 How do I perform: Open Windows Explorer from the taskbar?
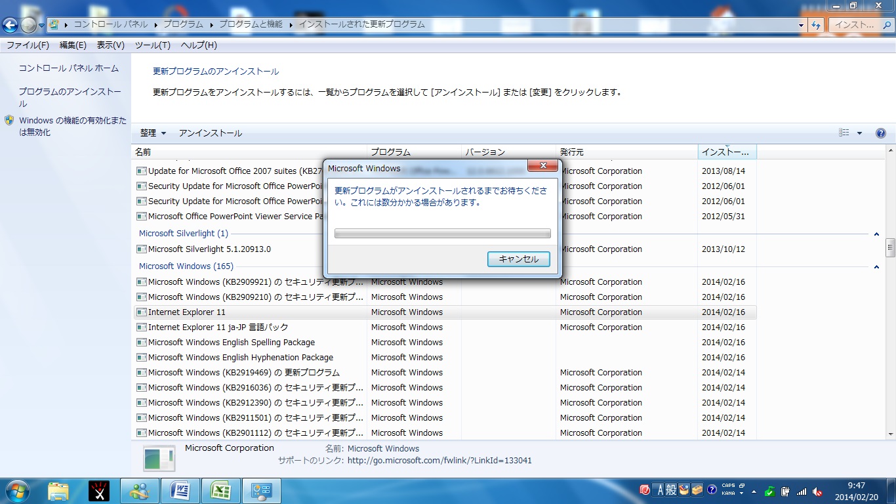[x=58, y=491]
